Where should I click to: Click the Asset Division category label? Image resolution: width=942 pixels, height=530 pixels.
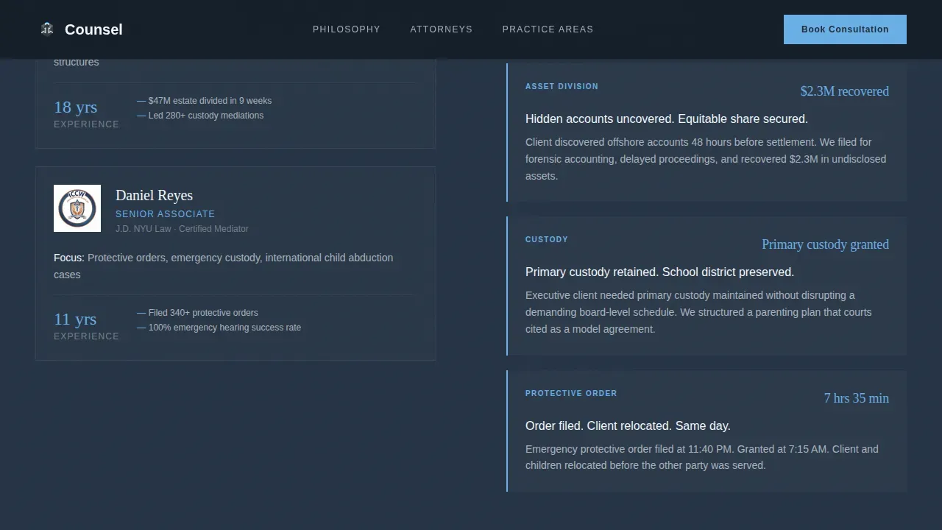coord(562,86)
